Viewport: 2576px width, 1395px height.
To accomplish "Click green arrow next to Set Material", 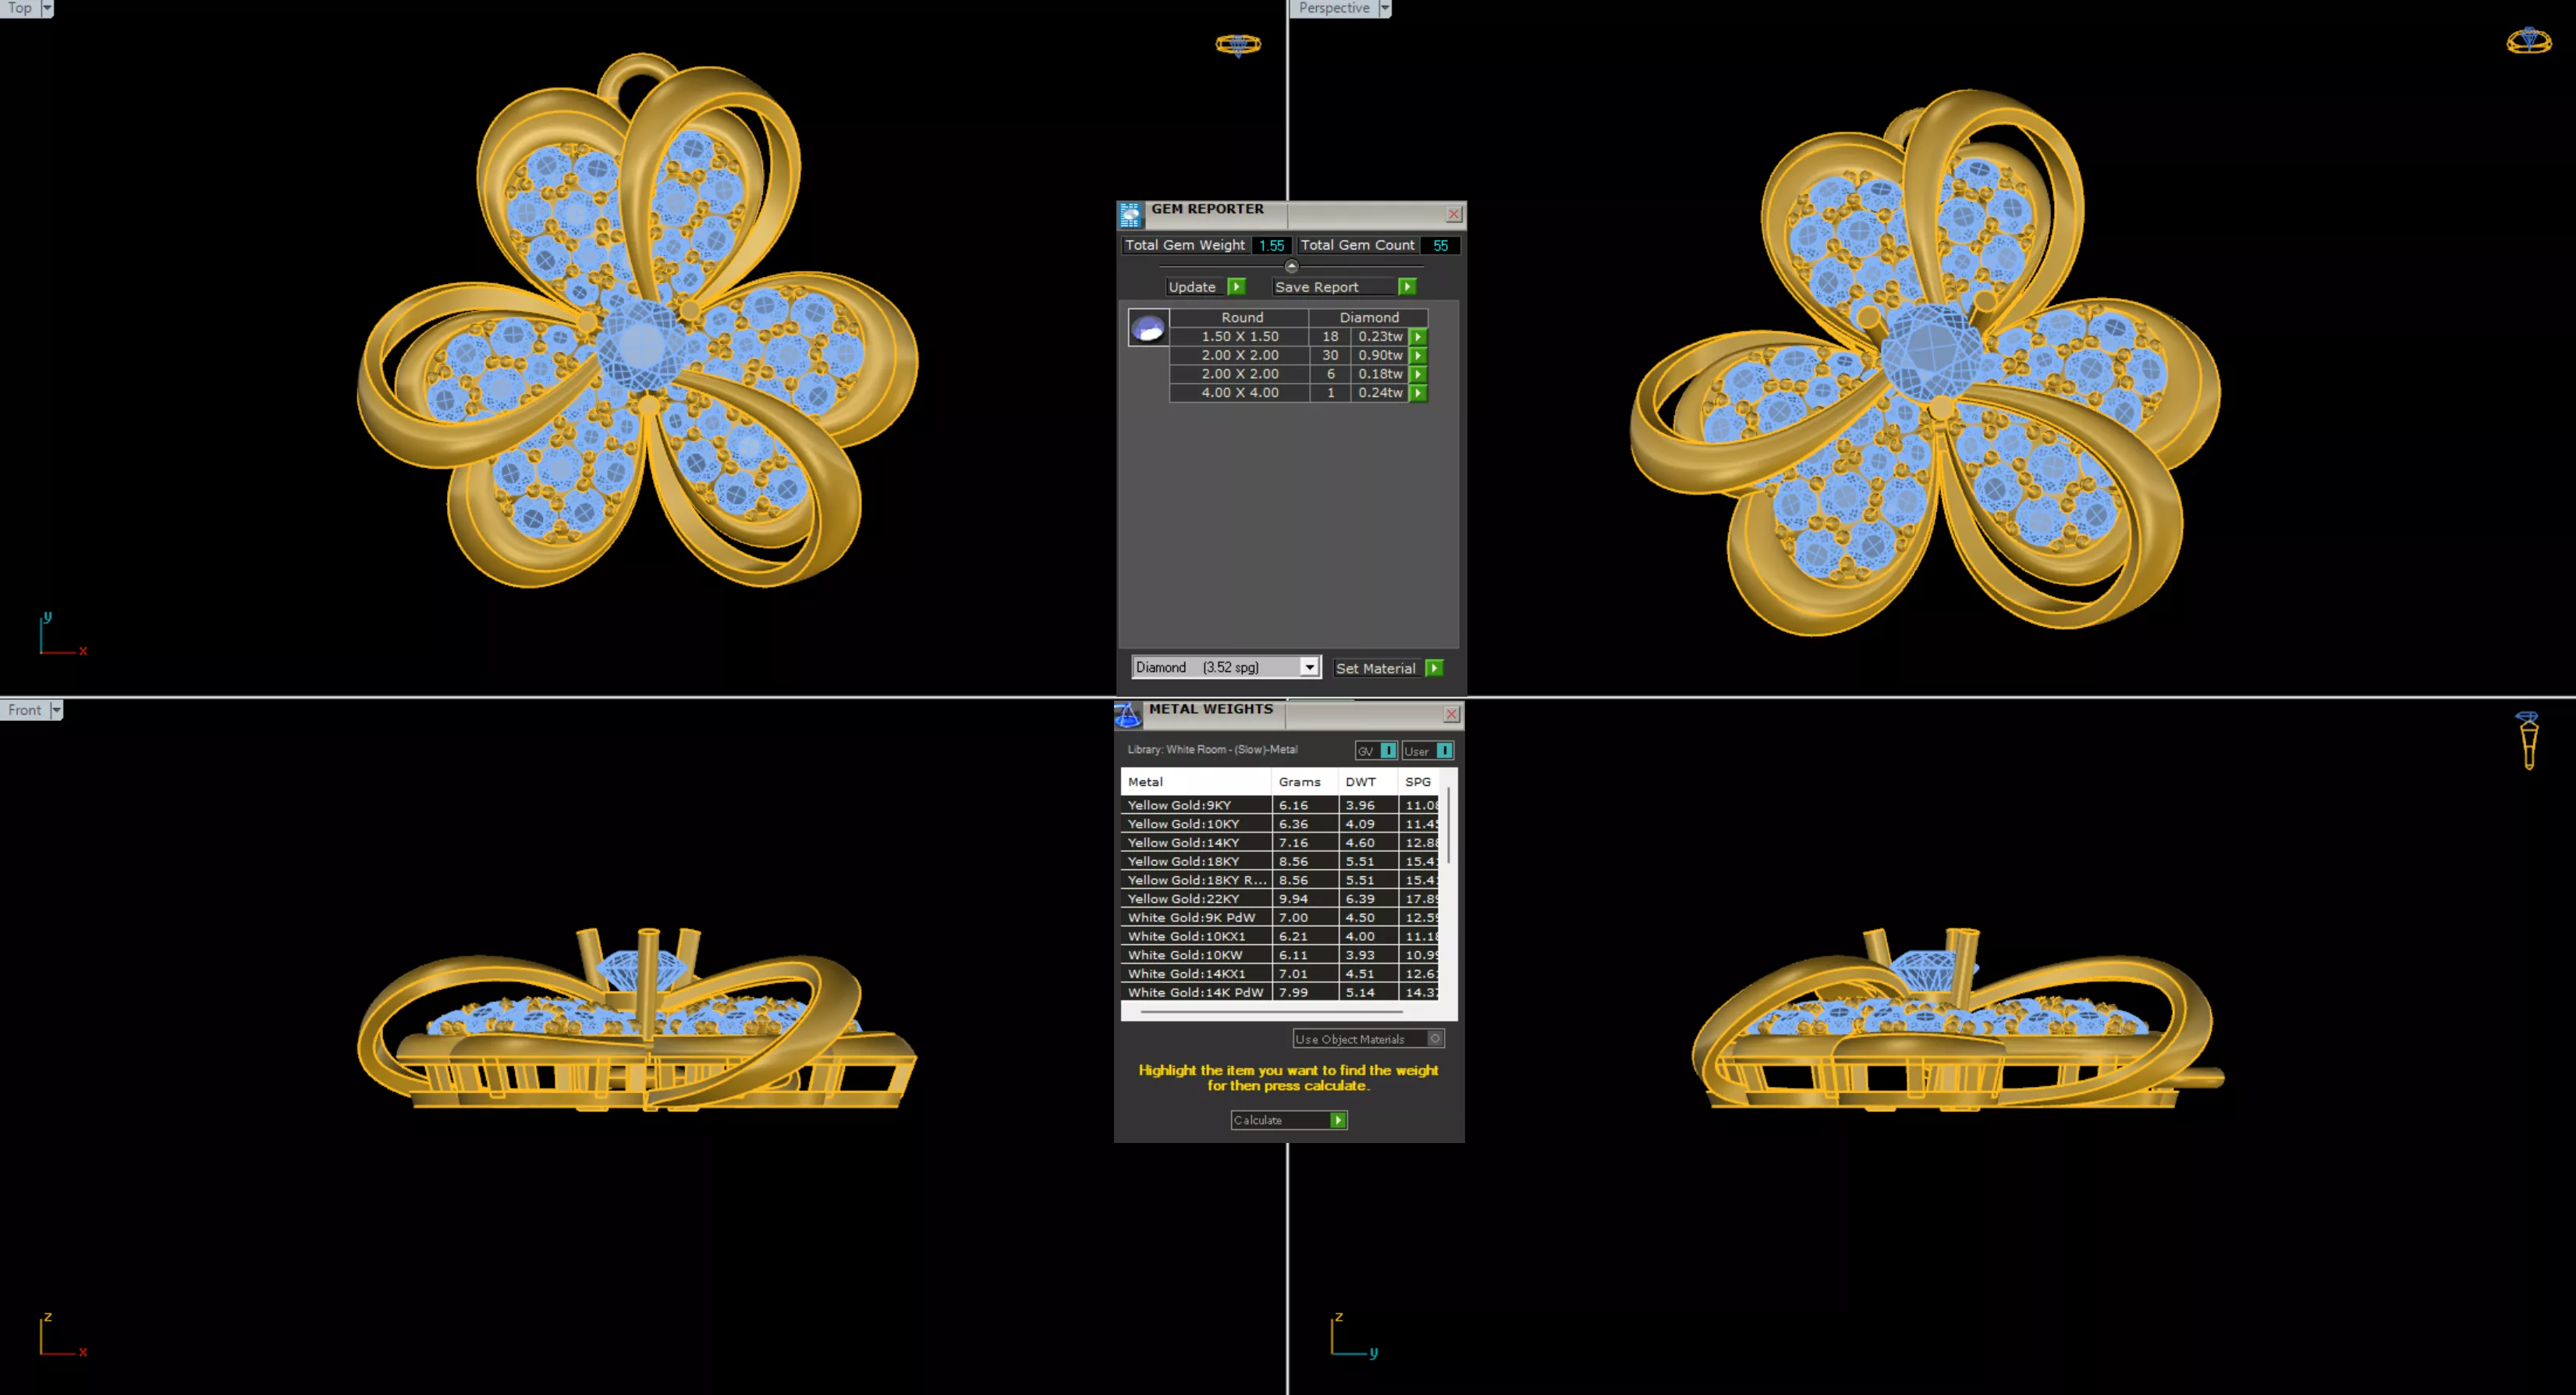I will tap(1434, 668).
